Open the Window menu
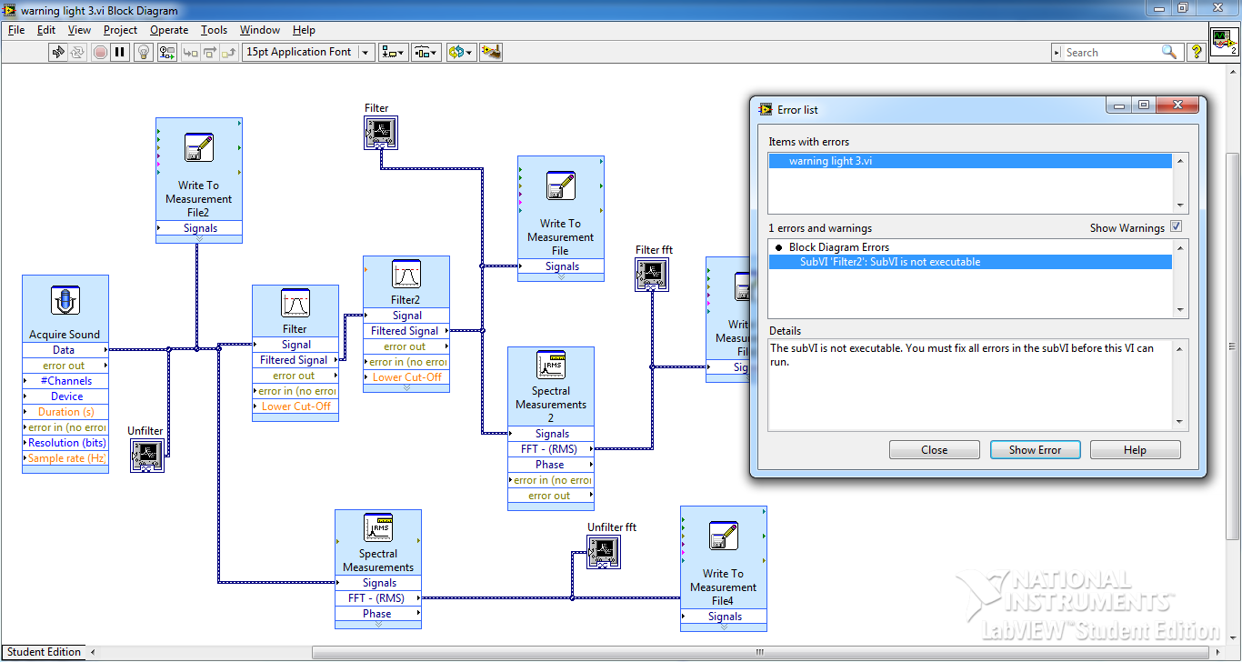Image resolution: width=1242 pixels, height=662 pixels. (260, 30)
